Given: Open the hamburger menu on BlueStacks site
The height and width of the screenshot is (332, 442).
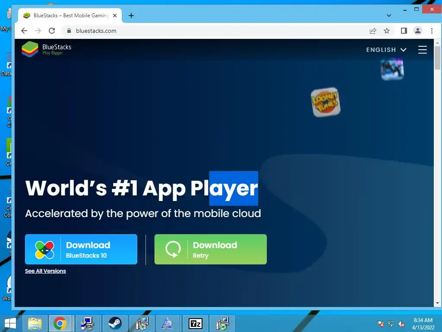Looking at the screenshot, I should [422, 50].
